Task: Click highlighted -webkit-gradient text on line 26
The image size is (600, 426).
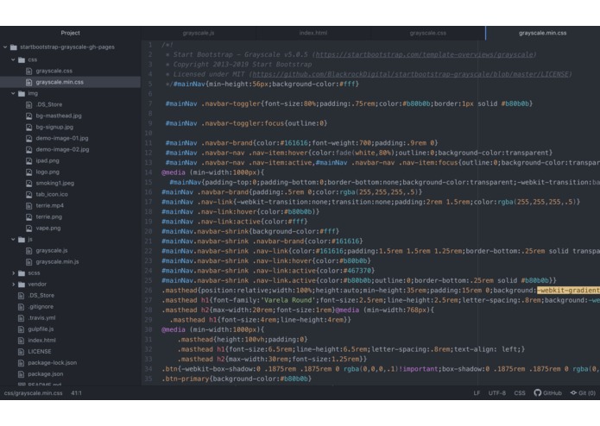Action: tap(568, 291)
